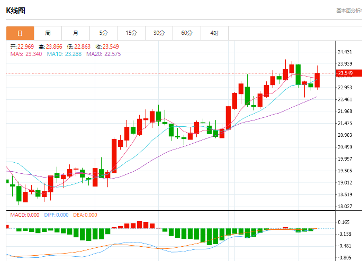This screenshot has height=261, width=362.
Task: Click the 21.968 price axis label
Action: click(345, 111)
